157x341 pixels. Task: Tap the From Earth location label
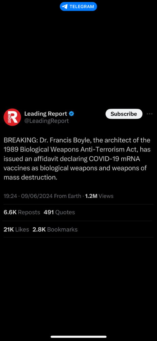click(x=67, y=196)
